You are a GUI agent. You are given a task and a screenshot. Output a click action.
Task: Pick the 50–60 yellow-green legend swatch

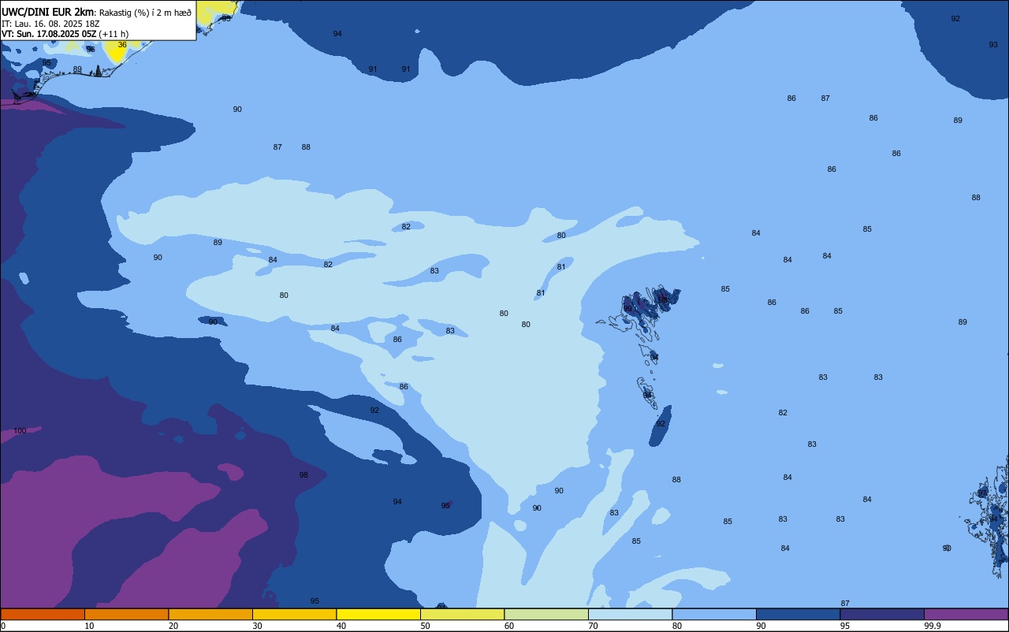coord(462,614)
